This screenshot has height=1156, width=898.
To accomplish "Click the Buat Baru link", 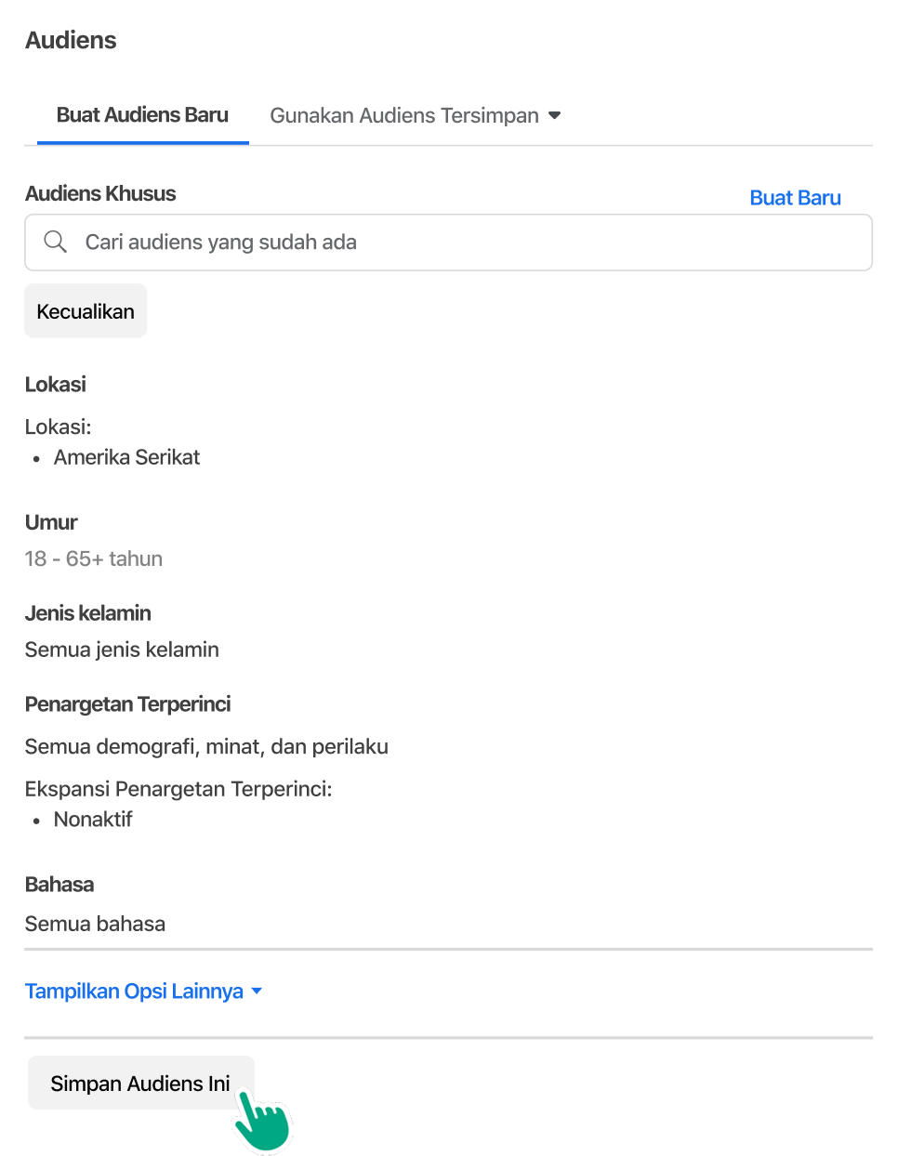I will pyautogui.click(x=795, y=198).
